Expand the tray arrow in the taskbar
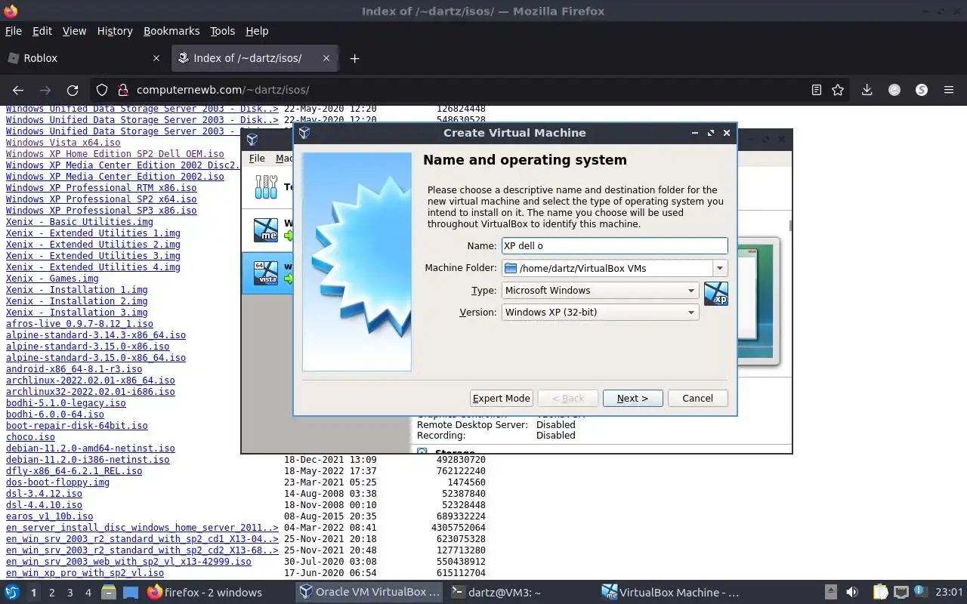The height and width of the screenshot is (604, 967). [830, 593]
